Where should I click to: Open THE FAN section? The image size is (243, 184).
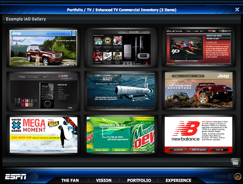[70, 181]
